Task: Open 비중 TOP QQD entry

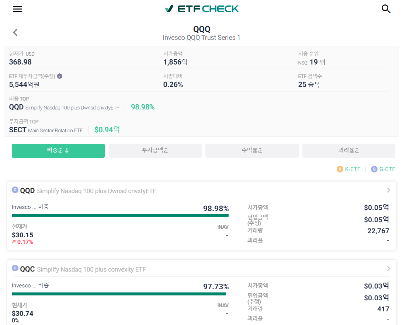Action: 64,107
